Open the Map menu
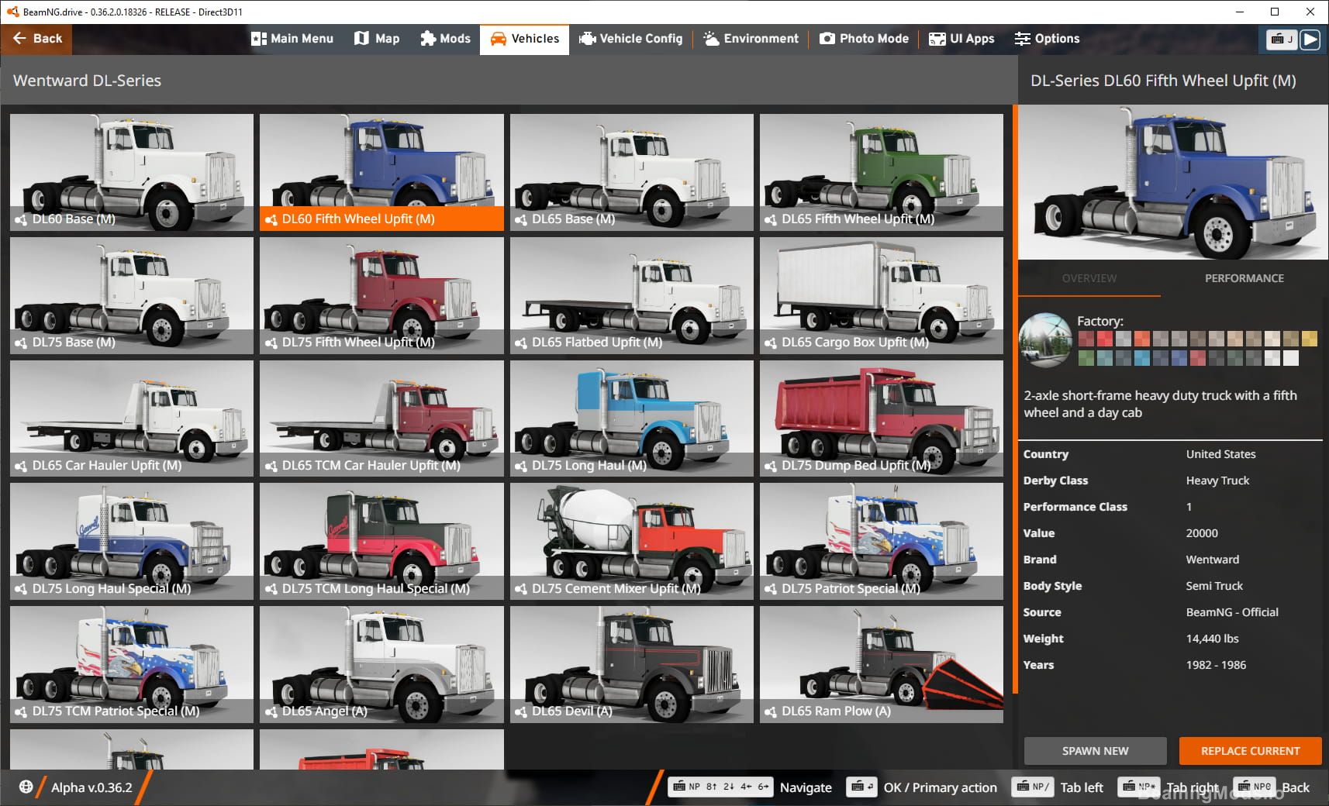1329x806 pixels. pos(377,39)
